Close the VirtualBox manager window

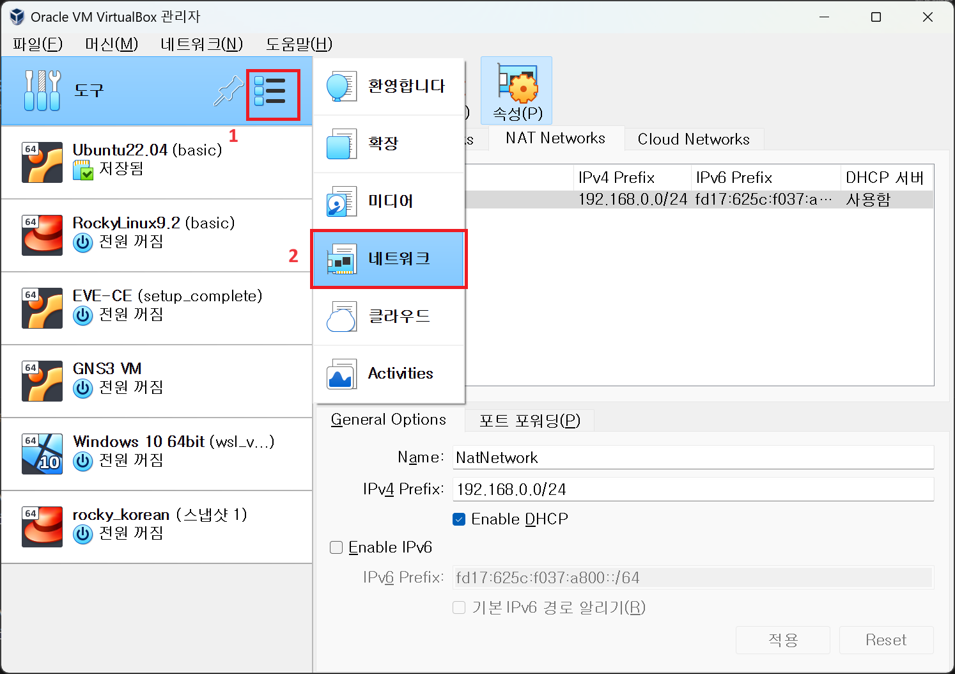coord(928,17)
